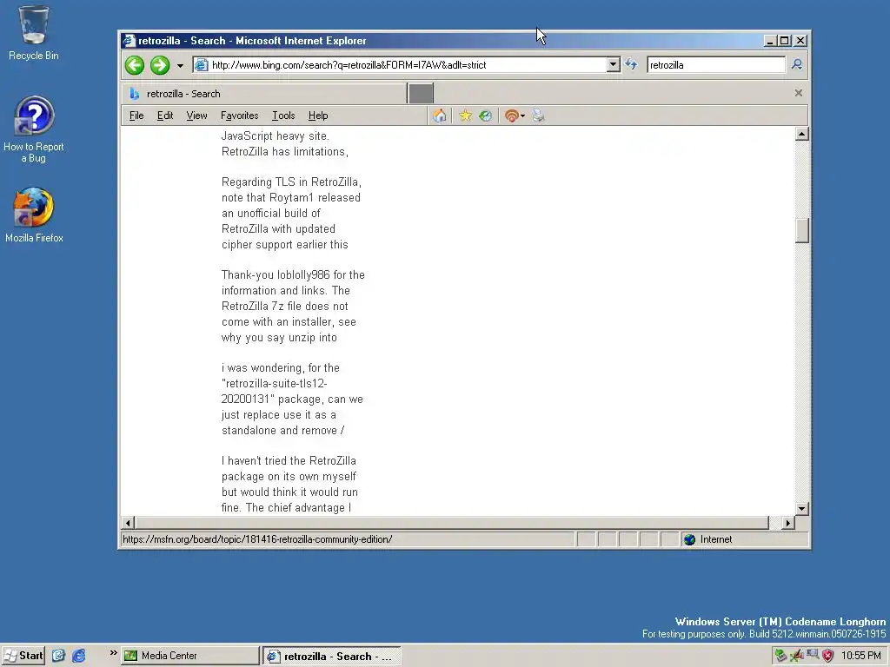Click the tray icon with the red X
The width and height of the screenshot is (890, 667).
click(x=796, y=656)
